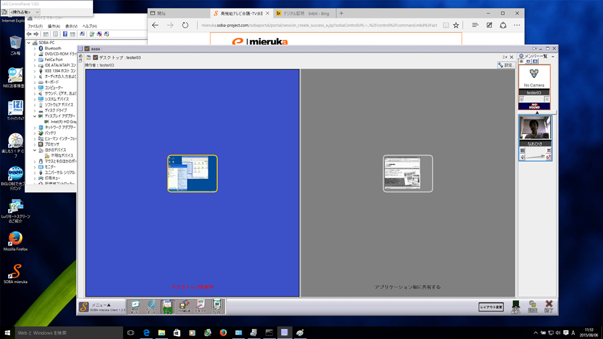
Task: Open the Windows Start menu
Action: pos(7,333)
